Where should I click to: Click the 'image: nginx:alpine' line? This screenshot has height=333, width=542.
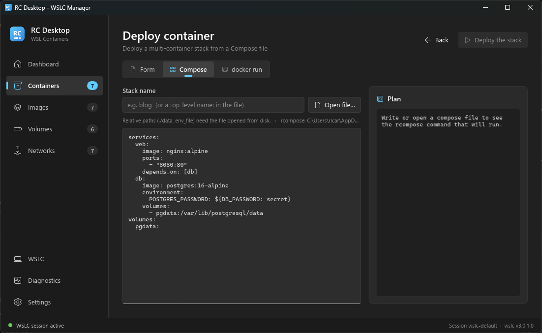(175, 151)
